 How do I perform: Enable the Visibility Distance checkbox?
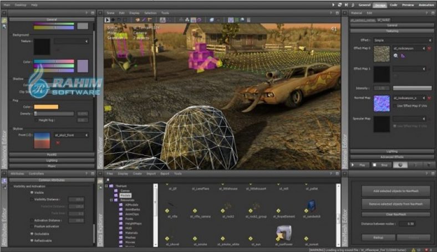(32, 199)
